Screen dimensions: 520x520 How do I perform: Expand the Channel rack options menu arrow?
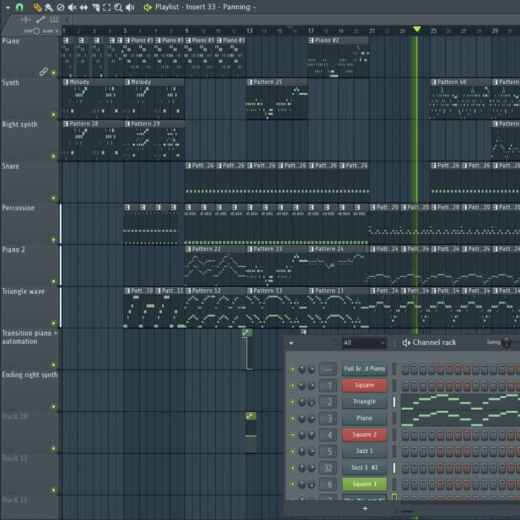(291, 343)
